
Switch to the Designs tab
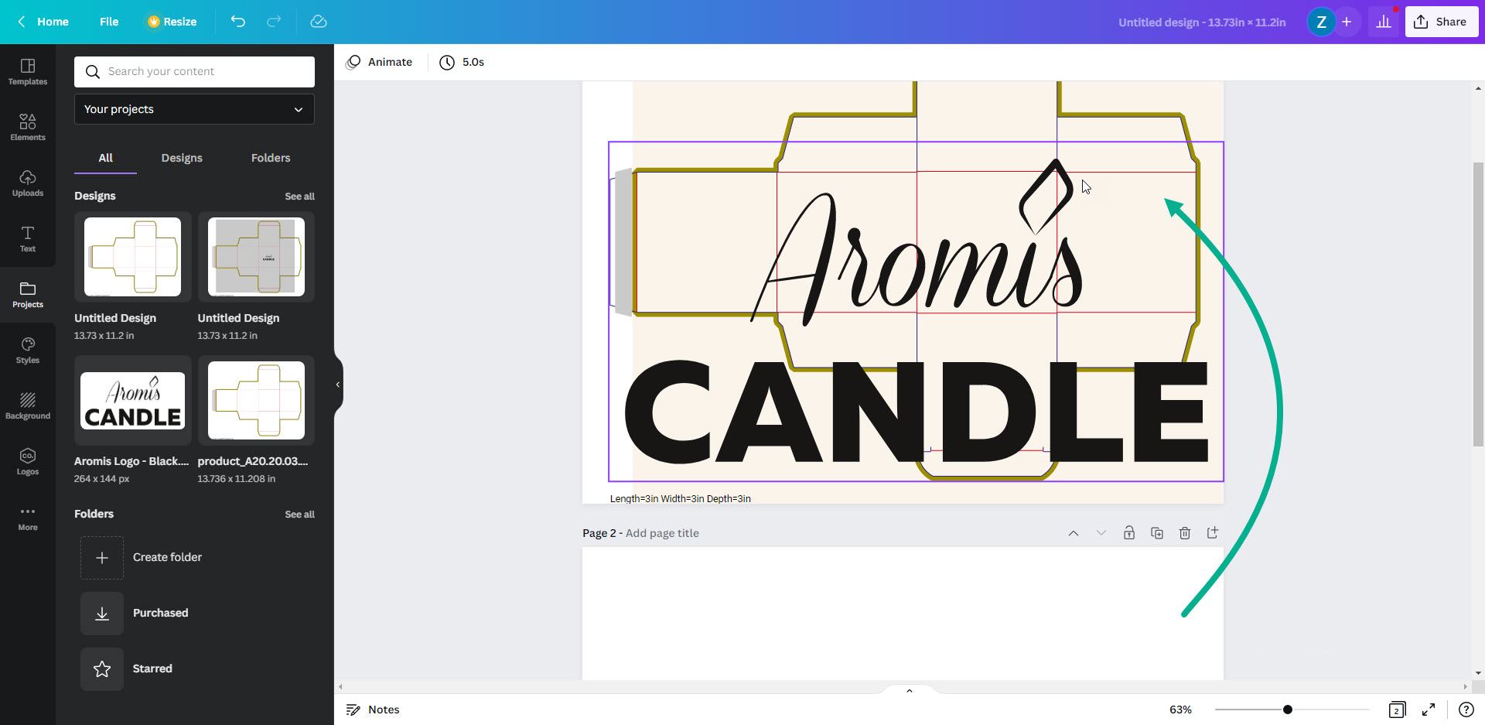pyautogui.click(x=182, y=158)
